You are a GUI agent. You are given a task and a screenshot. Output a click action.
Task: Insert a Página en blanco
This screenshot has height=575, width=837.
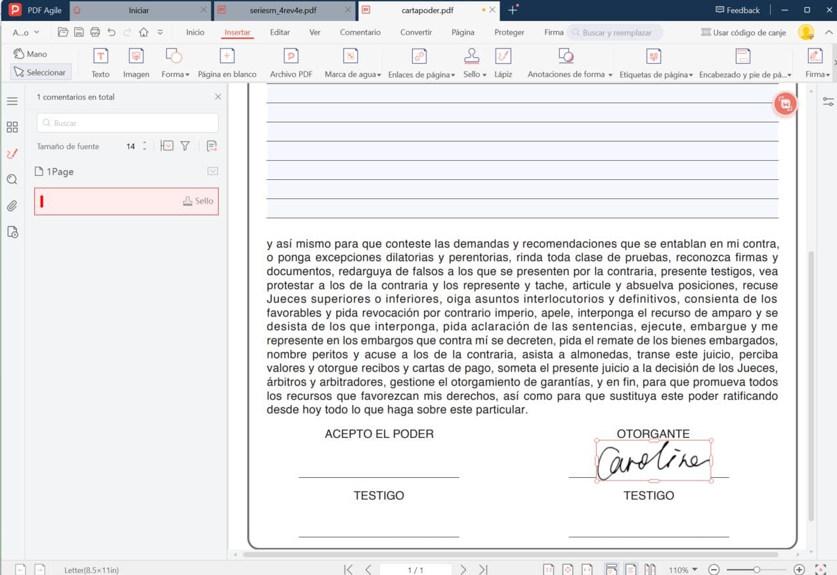click(226, 62)
